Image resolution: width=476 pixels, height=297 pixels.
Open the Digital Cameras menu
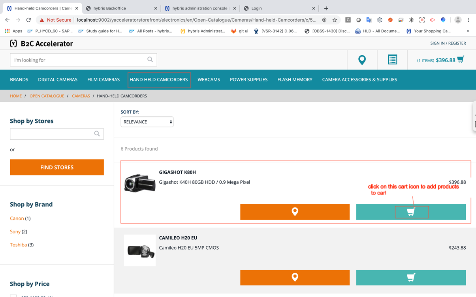(x=58, y=80)
